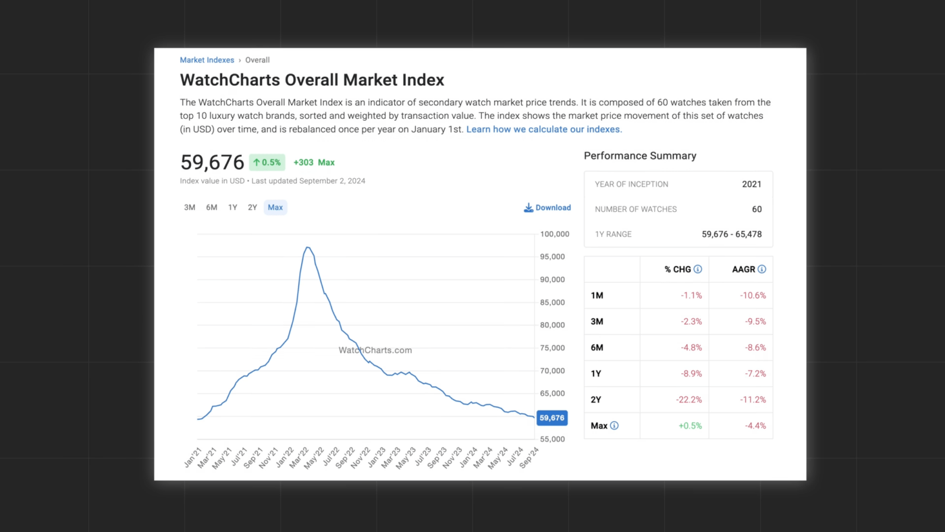Click the Max AAGR value -4.4%
Viewport: 945px width, 532px height.
coord(755,426)
